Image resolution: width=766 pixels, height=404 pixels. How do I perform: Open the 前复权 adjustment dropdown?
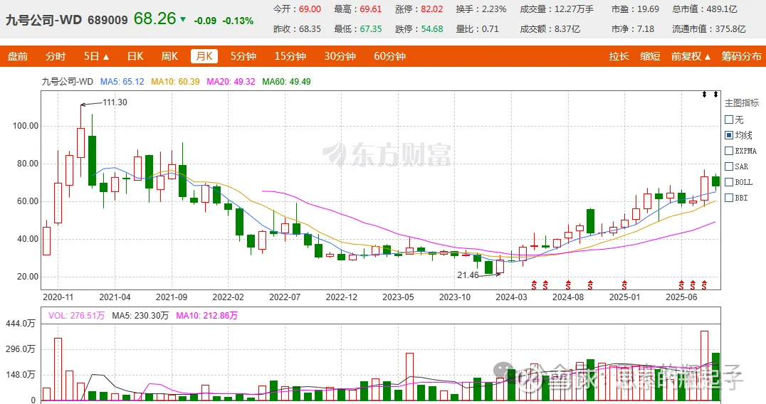tap(691, 56)
